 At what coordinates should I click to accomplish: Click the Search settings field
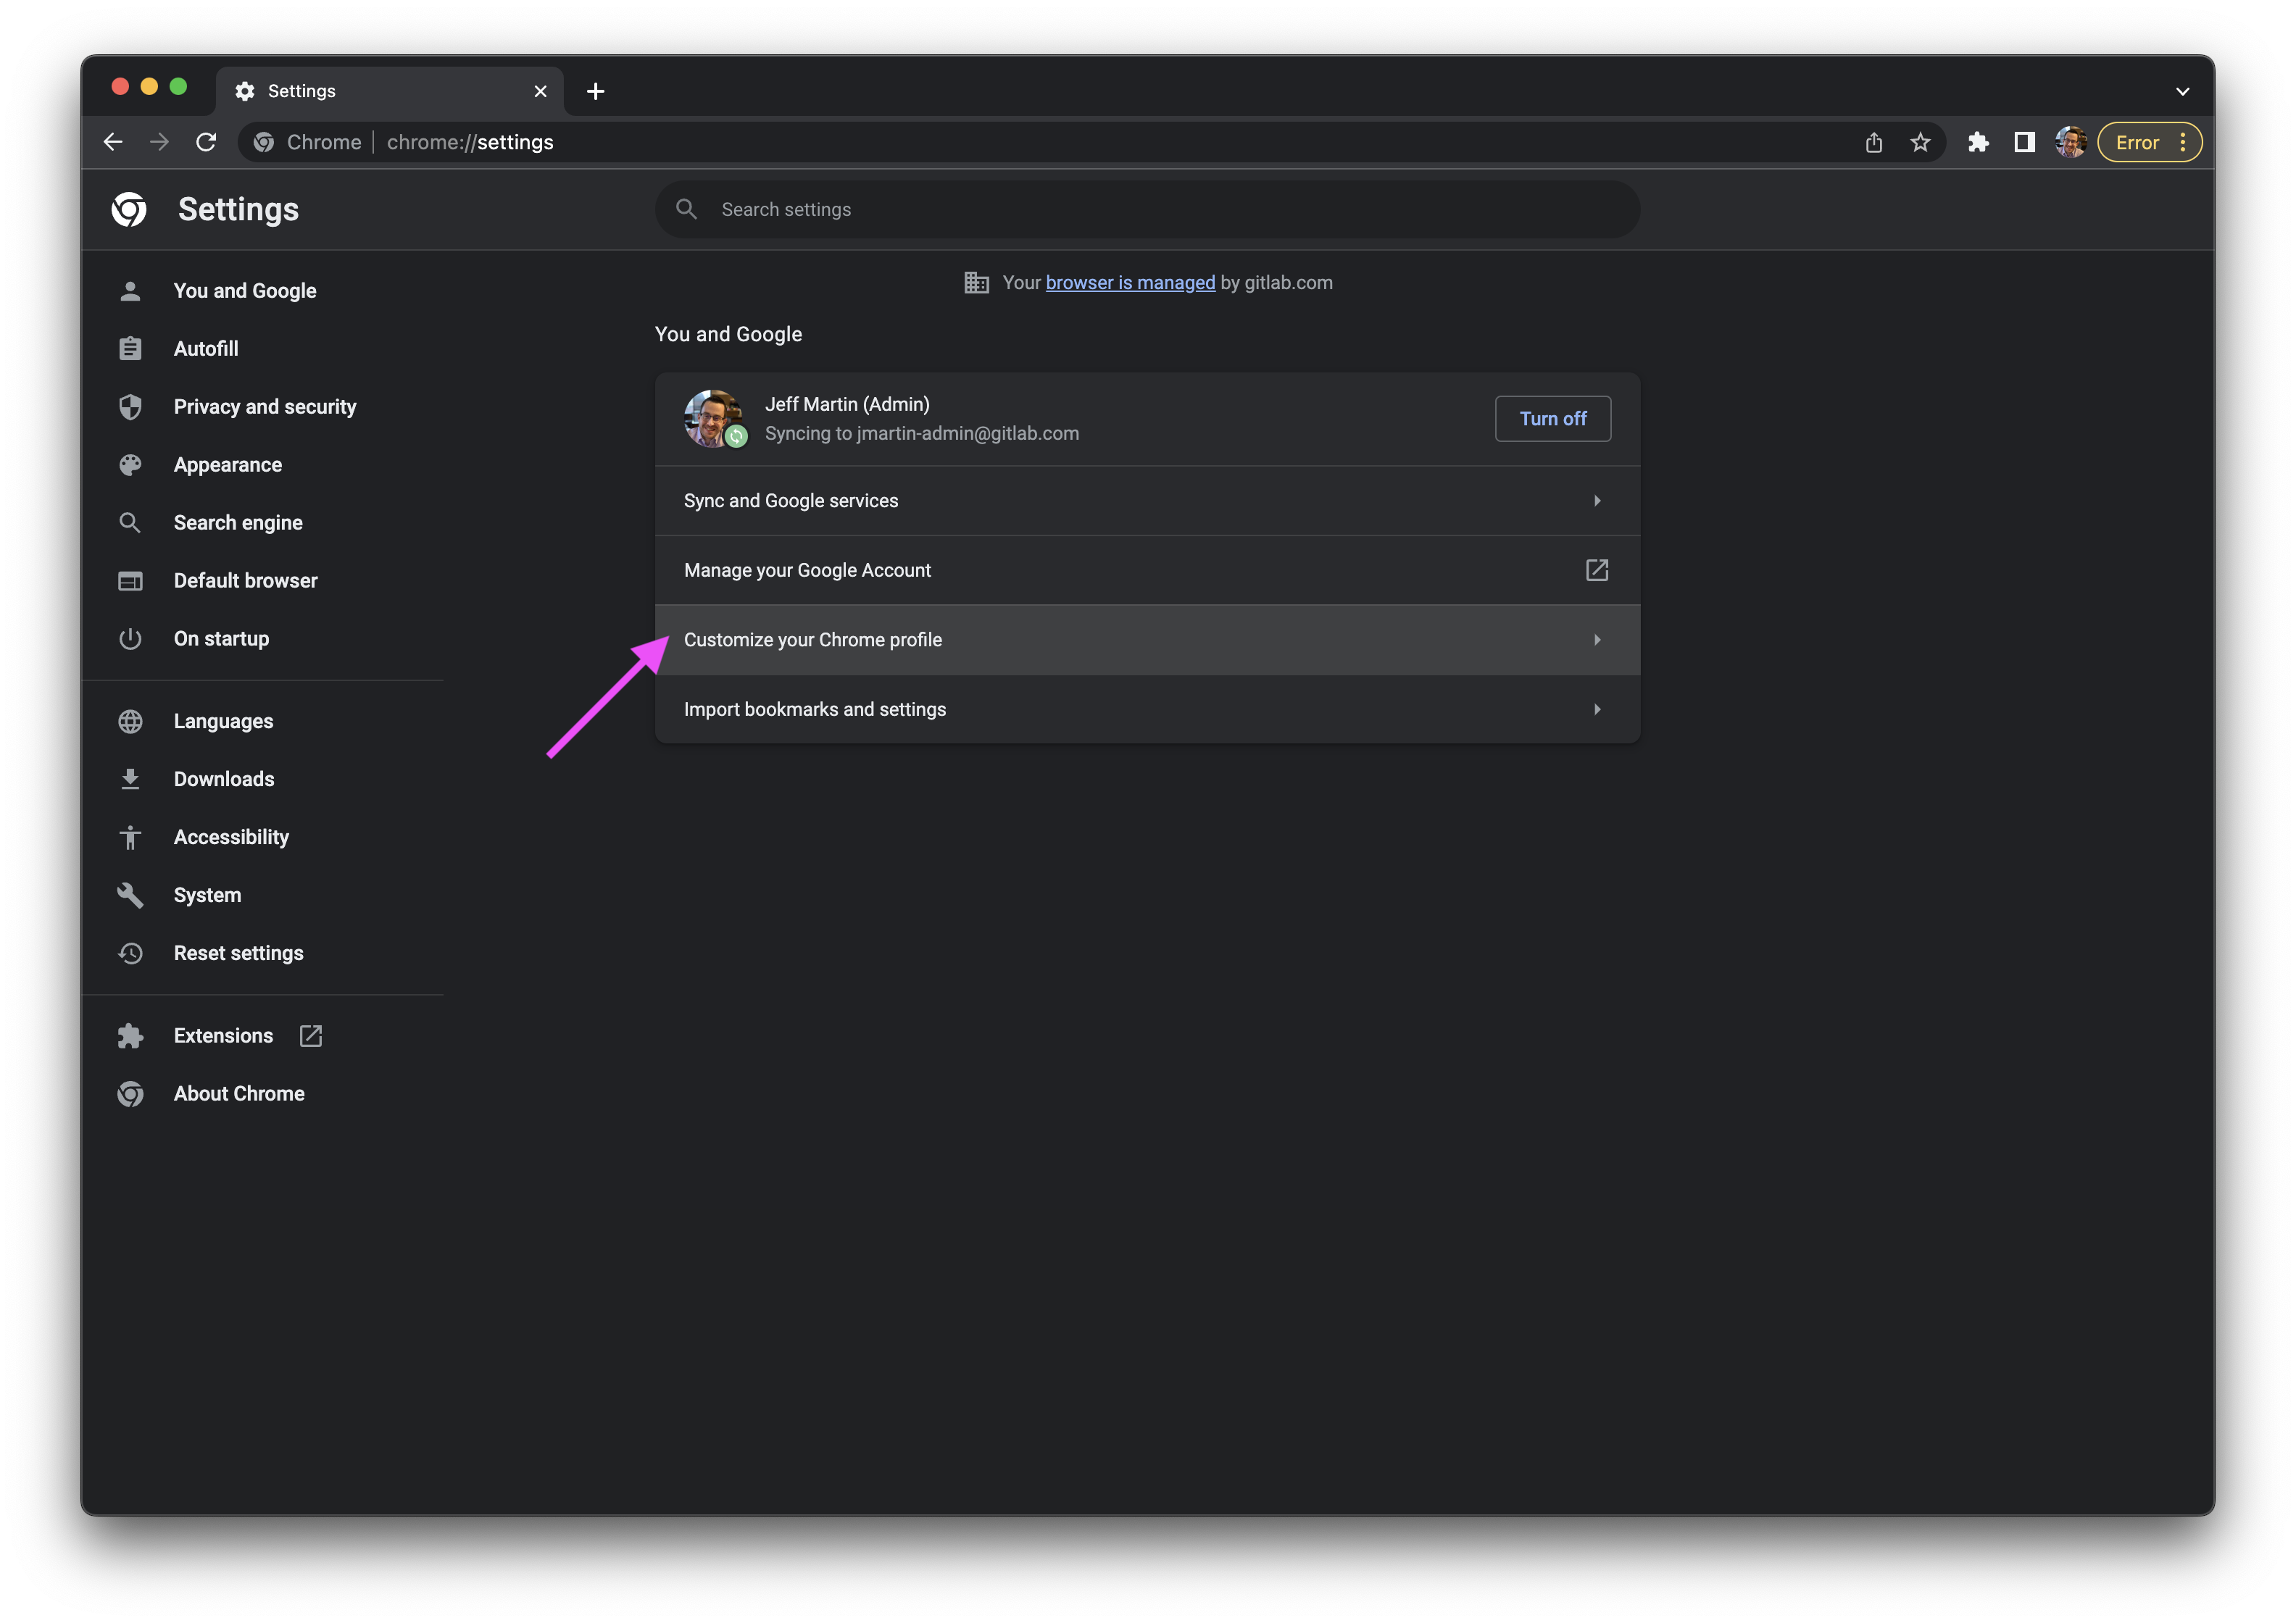(x=1146, y=210)
